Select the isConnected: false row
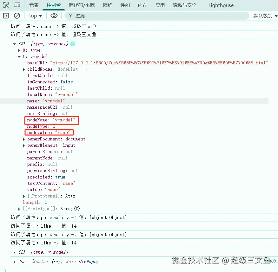This screenshot has height=272, width=278. [50, 82]
